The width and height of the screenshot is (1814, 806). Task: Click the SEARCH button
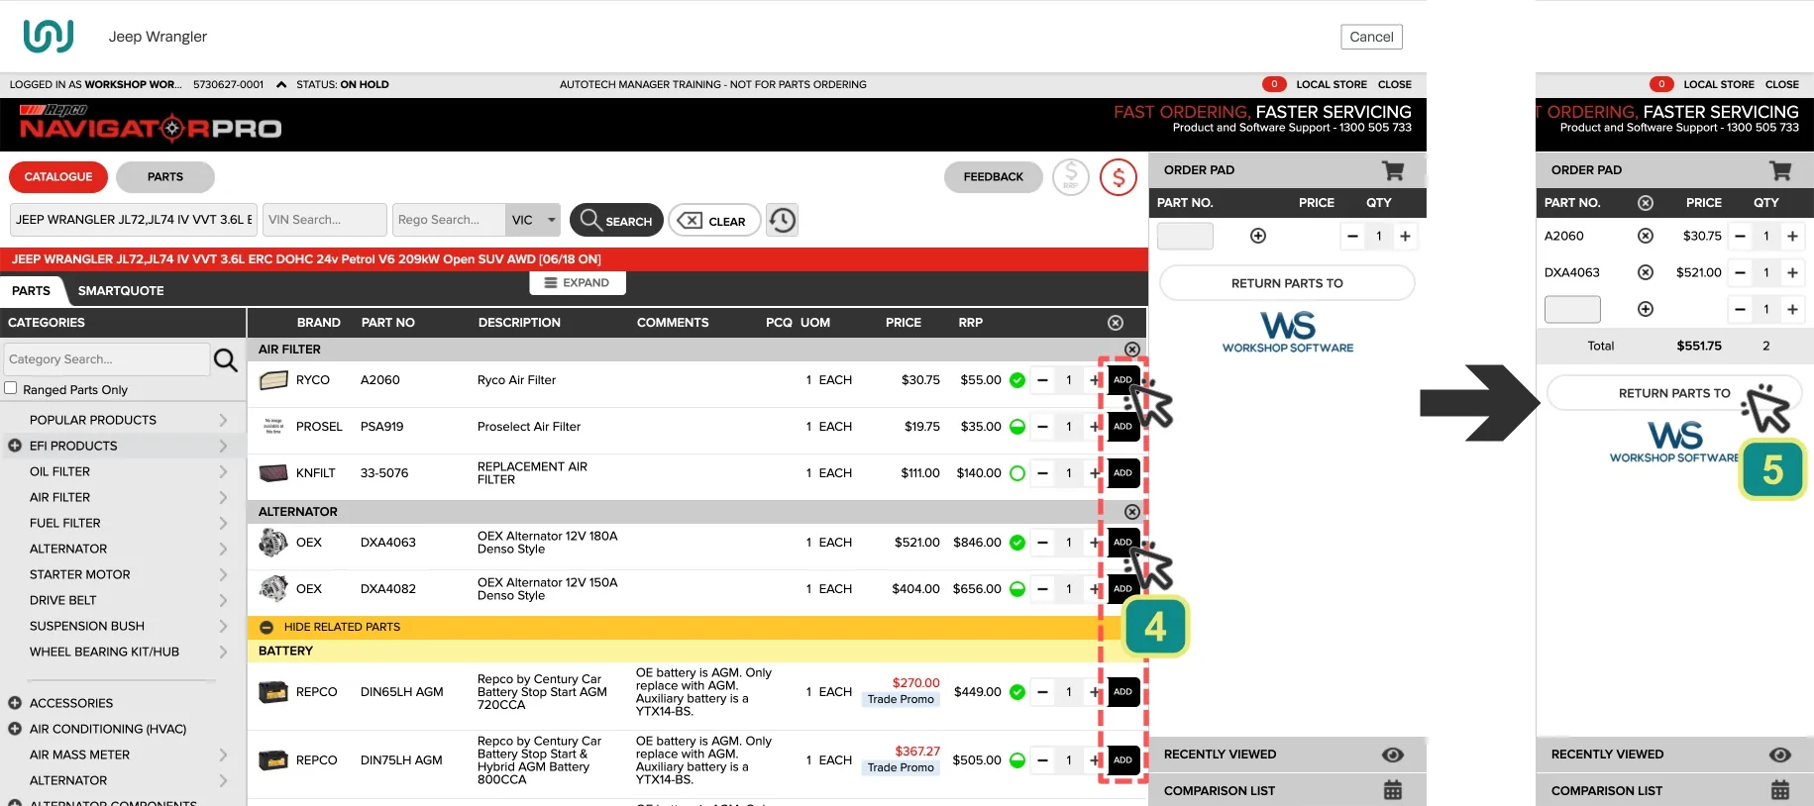[616, 220]
